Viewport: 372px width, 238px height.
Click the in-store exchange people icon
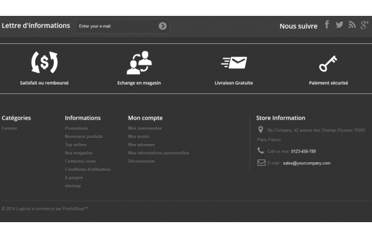pyautogui.click(x=139, y=62)
